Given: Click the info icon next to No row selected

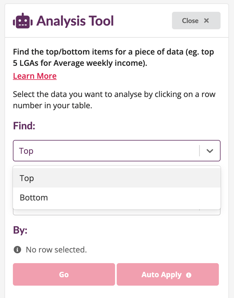Looking at the screenshot, I should [17, 250].
